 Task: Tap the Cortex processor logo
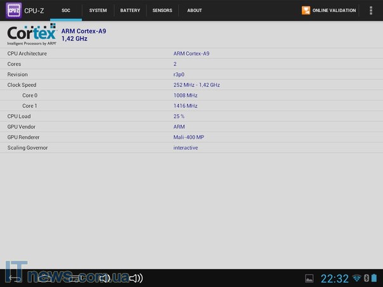click(x=32, y=34)
